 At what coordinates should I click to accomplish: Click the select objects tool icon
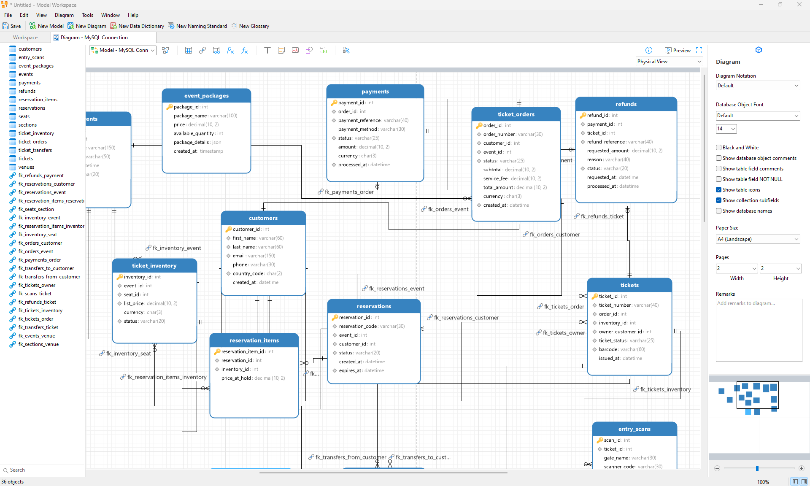click(x=346, y=50)
